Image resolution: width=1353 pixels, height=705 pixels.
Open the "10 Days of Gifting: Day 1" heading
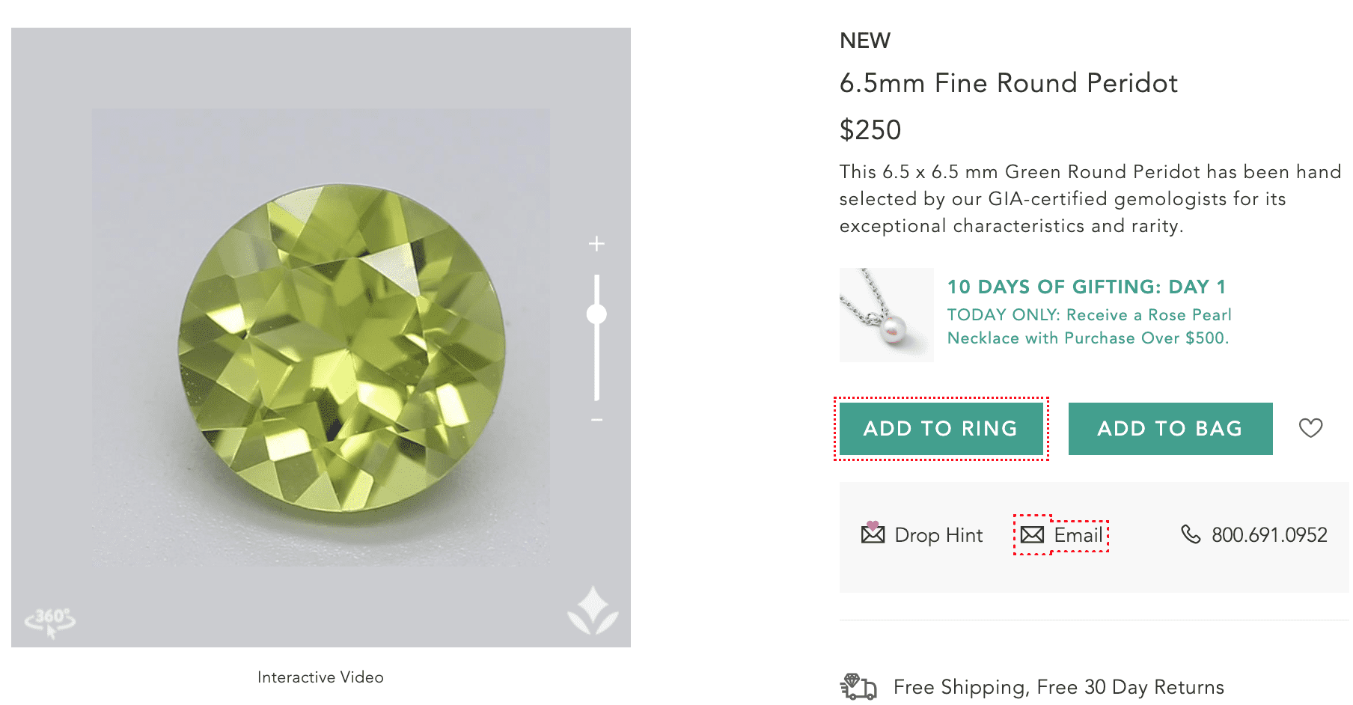tap(1086, 287)
